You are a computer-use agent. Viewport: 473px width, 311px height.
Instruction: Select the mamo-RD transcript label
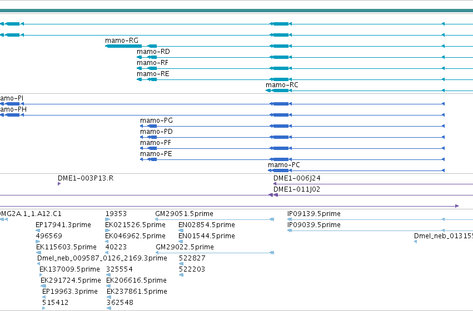pos(153,52)
